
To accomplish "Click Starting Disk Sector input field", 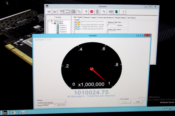I will point(111,32).
